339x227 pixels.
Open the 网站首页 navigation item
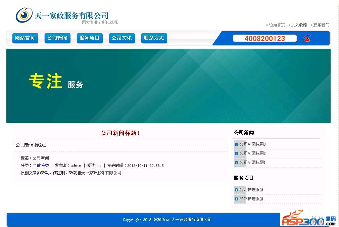tap(25, 38)
